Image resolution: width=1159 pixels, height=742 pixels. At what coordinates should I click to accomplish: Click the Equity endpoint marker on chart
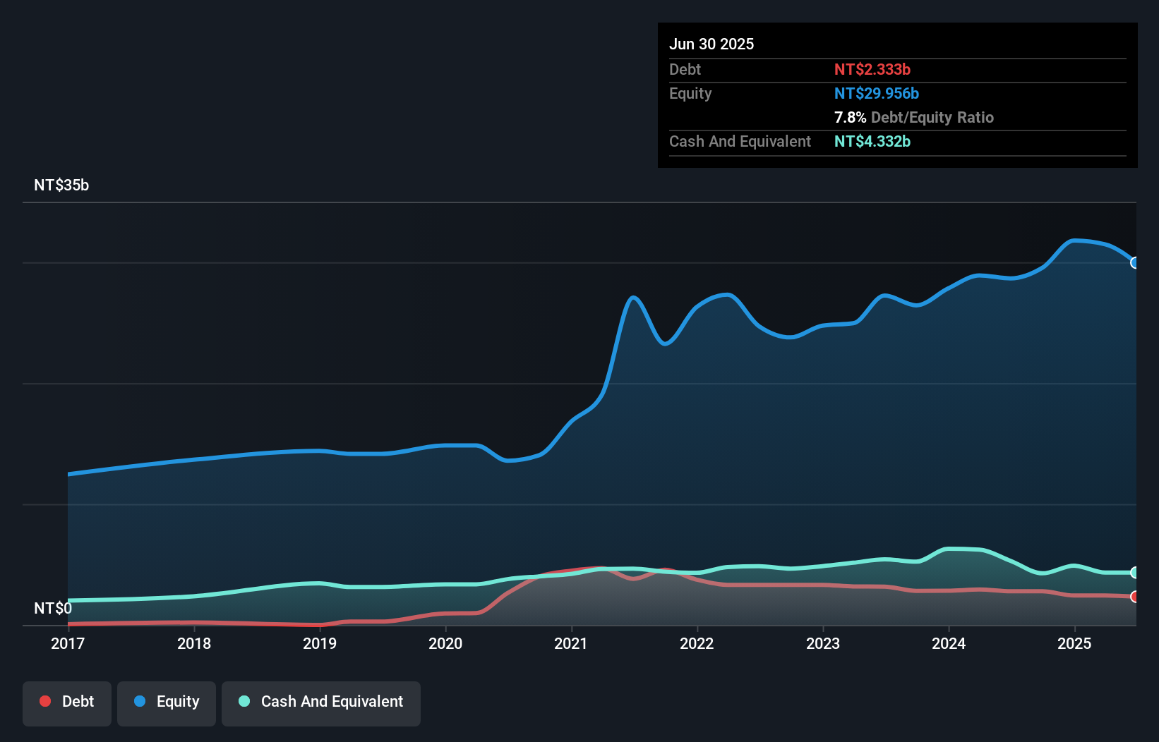click(x=1135, y=263)
